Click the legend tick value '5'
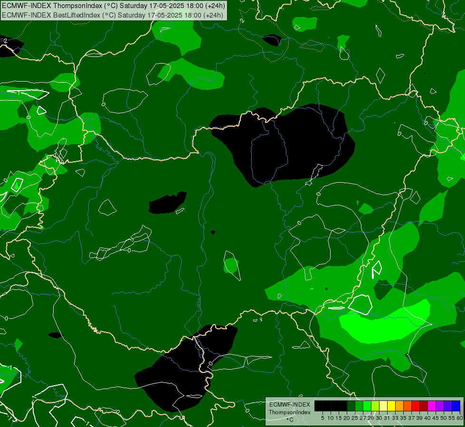This screenshot has height=427, width=465. (x=323, y=418)
